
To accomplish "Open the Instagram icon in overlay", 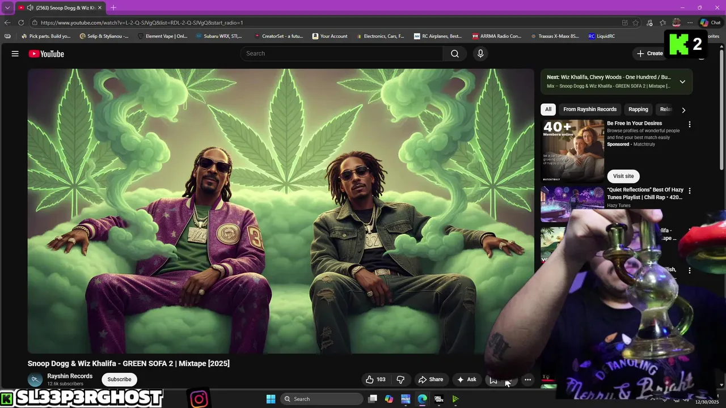I will (199, 399).
